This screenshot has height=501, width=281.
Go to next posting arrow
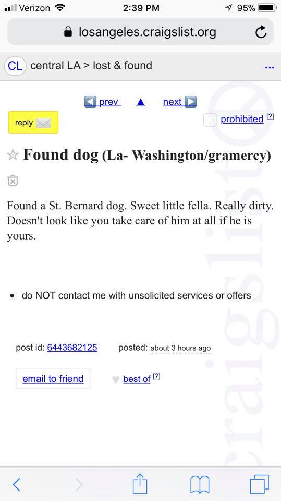[x=180, y=102]
